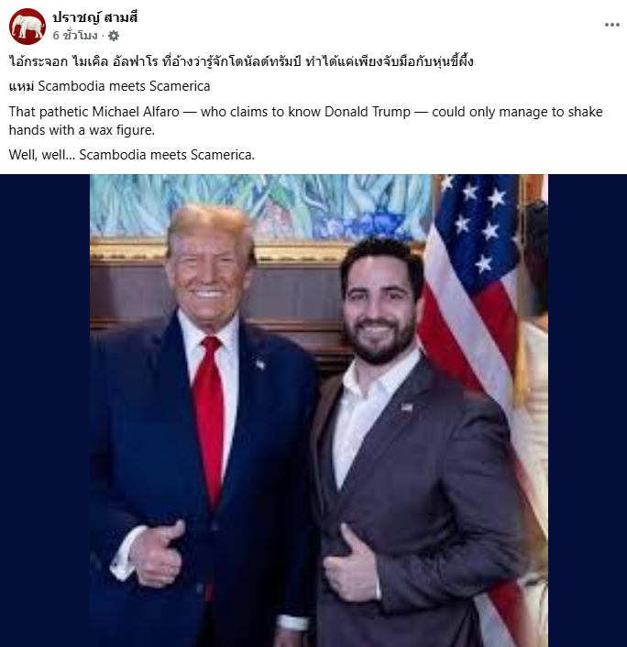Image resolution: width=627 pixels, height=647 pixels.
Task: Click the blue floral painting in background
Action: (x=260, y=206)
